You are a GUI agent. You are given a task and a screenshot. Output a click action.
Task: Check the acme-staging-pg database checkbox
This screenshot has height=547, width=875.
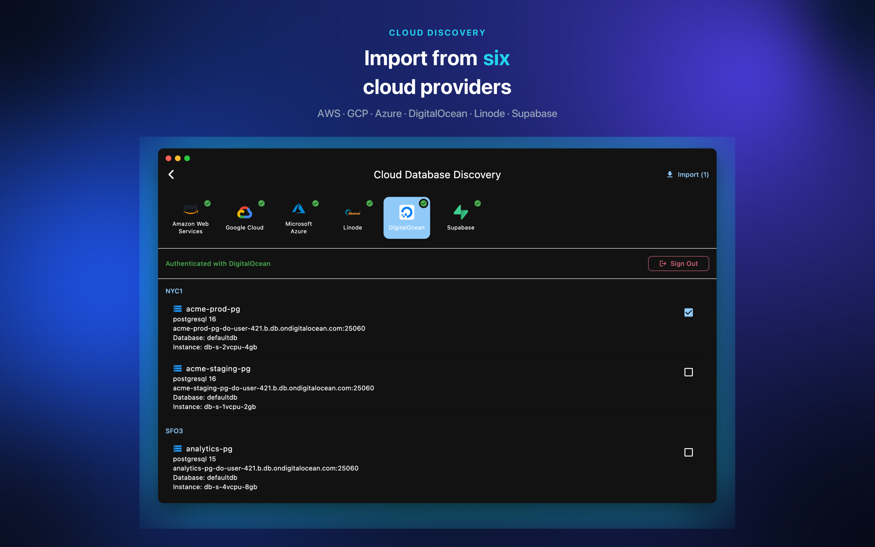click(688, 372)
